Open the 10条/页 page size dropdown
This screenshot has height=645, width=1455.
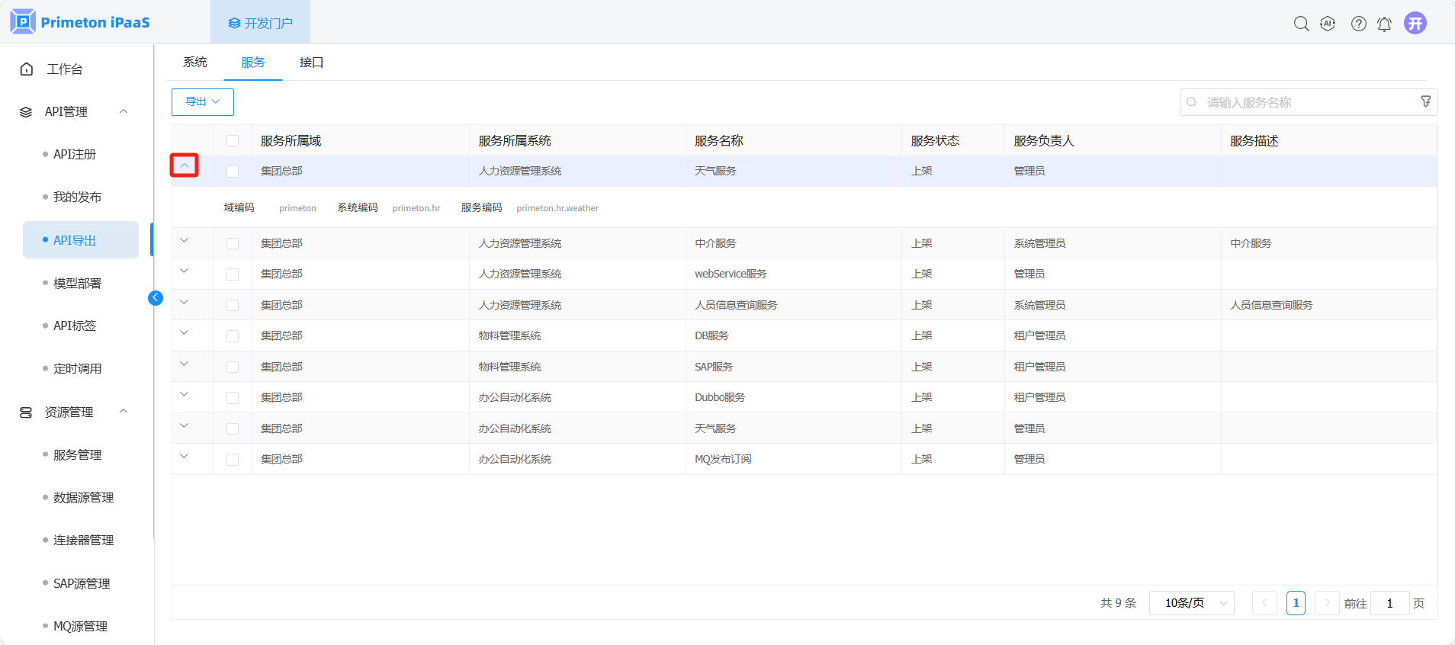coord(1191,603)
